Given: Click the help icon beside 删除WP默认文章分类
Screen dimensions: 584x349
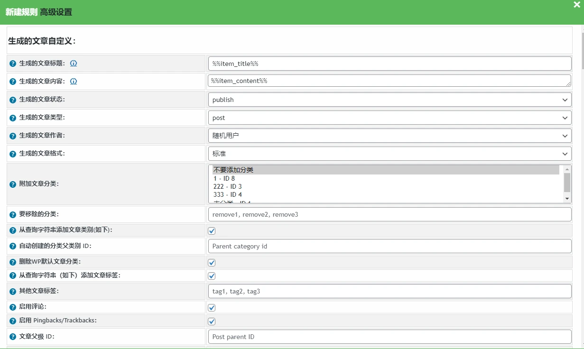Looking at the screenshot, I should point(12,262).
